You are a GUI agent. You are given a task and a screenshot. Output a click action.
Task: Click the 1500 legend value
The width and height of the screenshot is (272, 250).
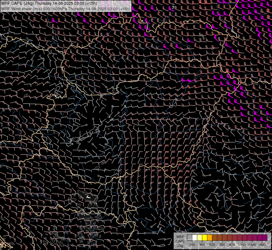[262, 245]
